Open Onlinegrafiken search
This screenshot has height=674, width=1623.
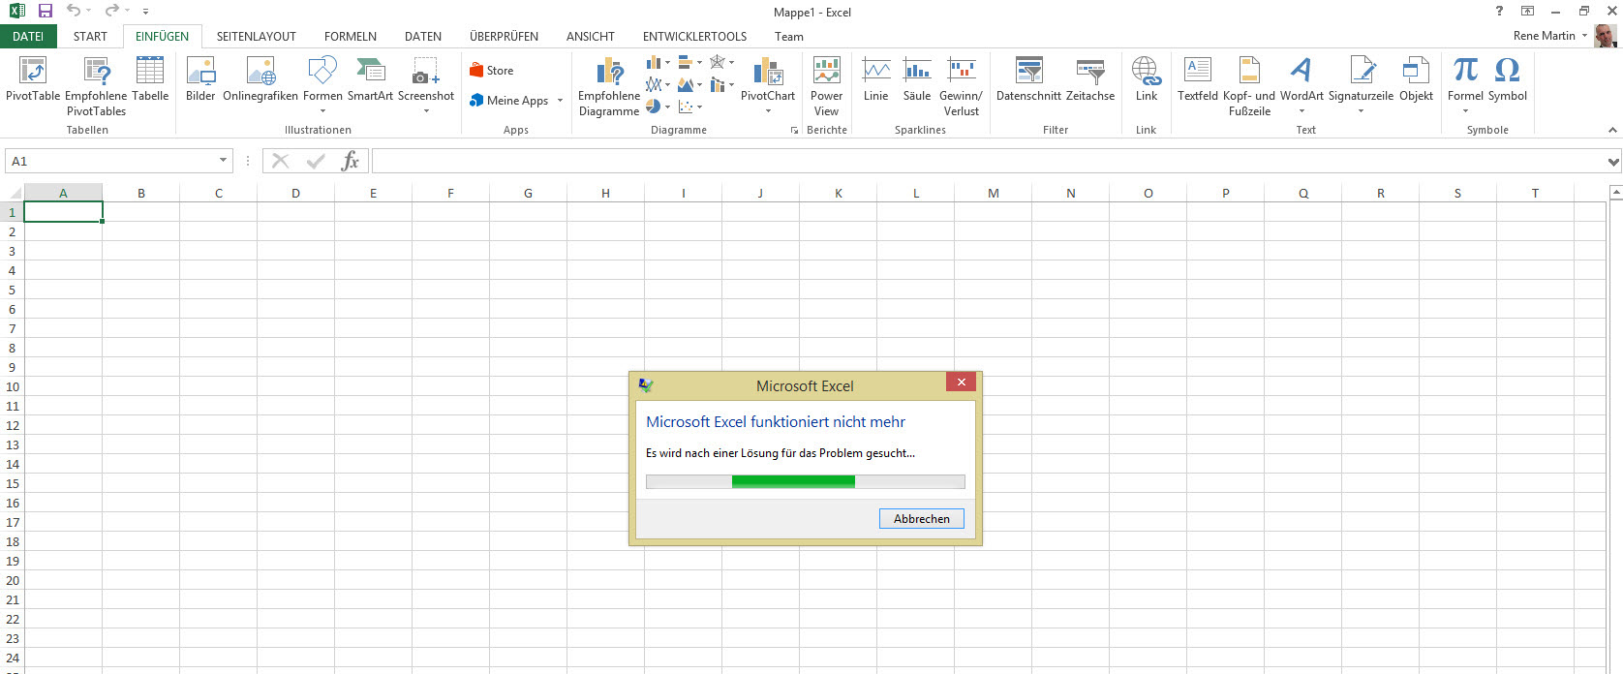point(260,78)
